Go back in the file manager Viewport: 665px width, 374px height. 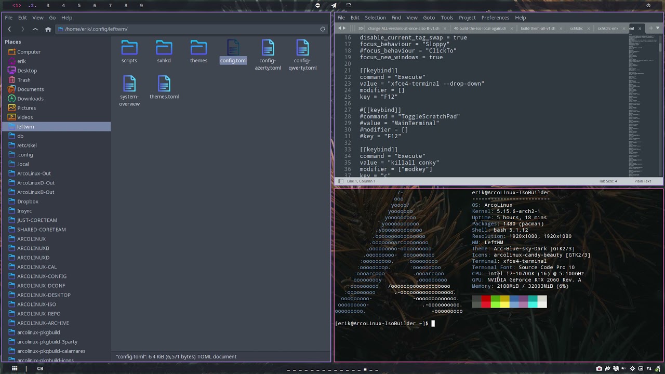9,29
